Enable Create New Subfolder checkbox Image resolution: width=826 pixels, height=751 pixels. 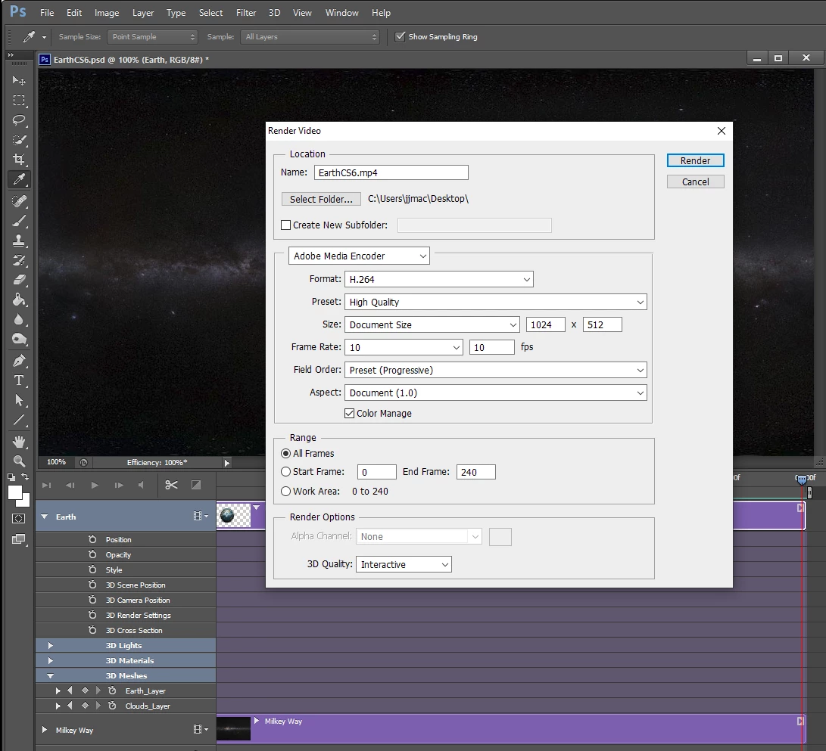coord(286,225)
